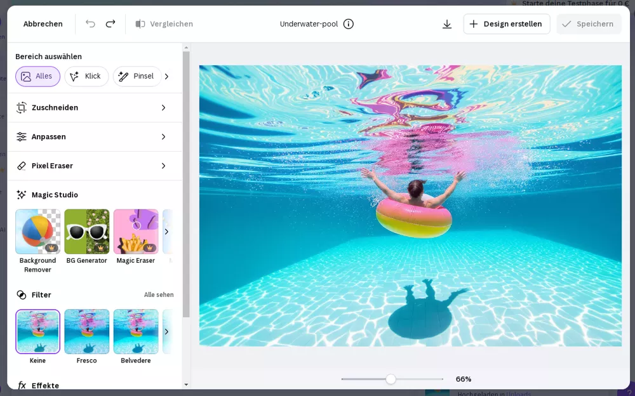Click the fx Effekte icon

(x=22, y=385)
